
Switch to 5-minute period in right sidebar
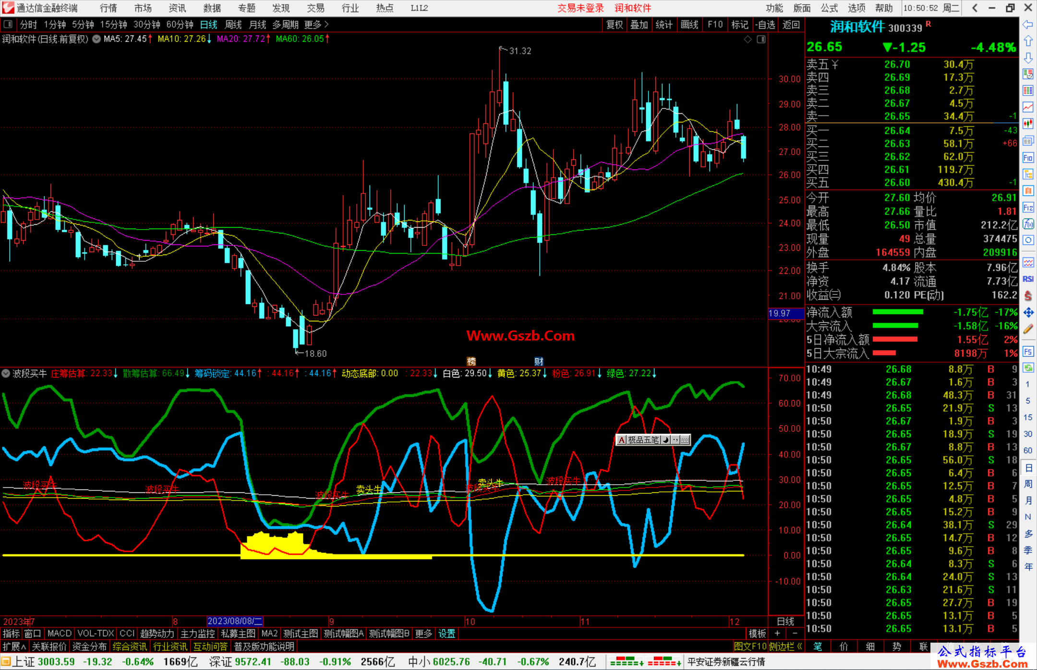(1028, 401)
